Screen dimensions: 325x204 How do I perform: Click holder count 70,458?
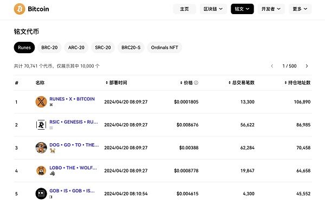(303, 148)
